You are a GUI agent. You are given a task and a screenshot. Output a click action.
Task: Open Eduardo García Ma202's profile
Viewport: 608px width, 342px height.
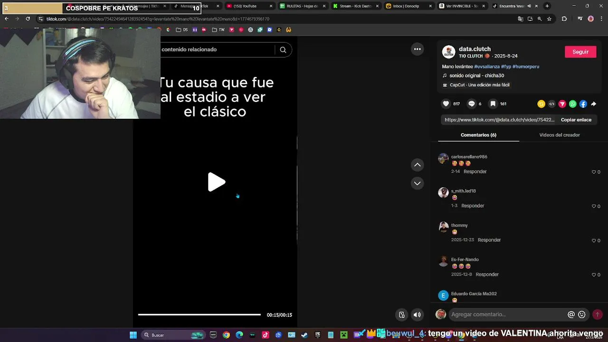tap(474, 294)
